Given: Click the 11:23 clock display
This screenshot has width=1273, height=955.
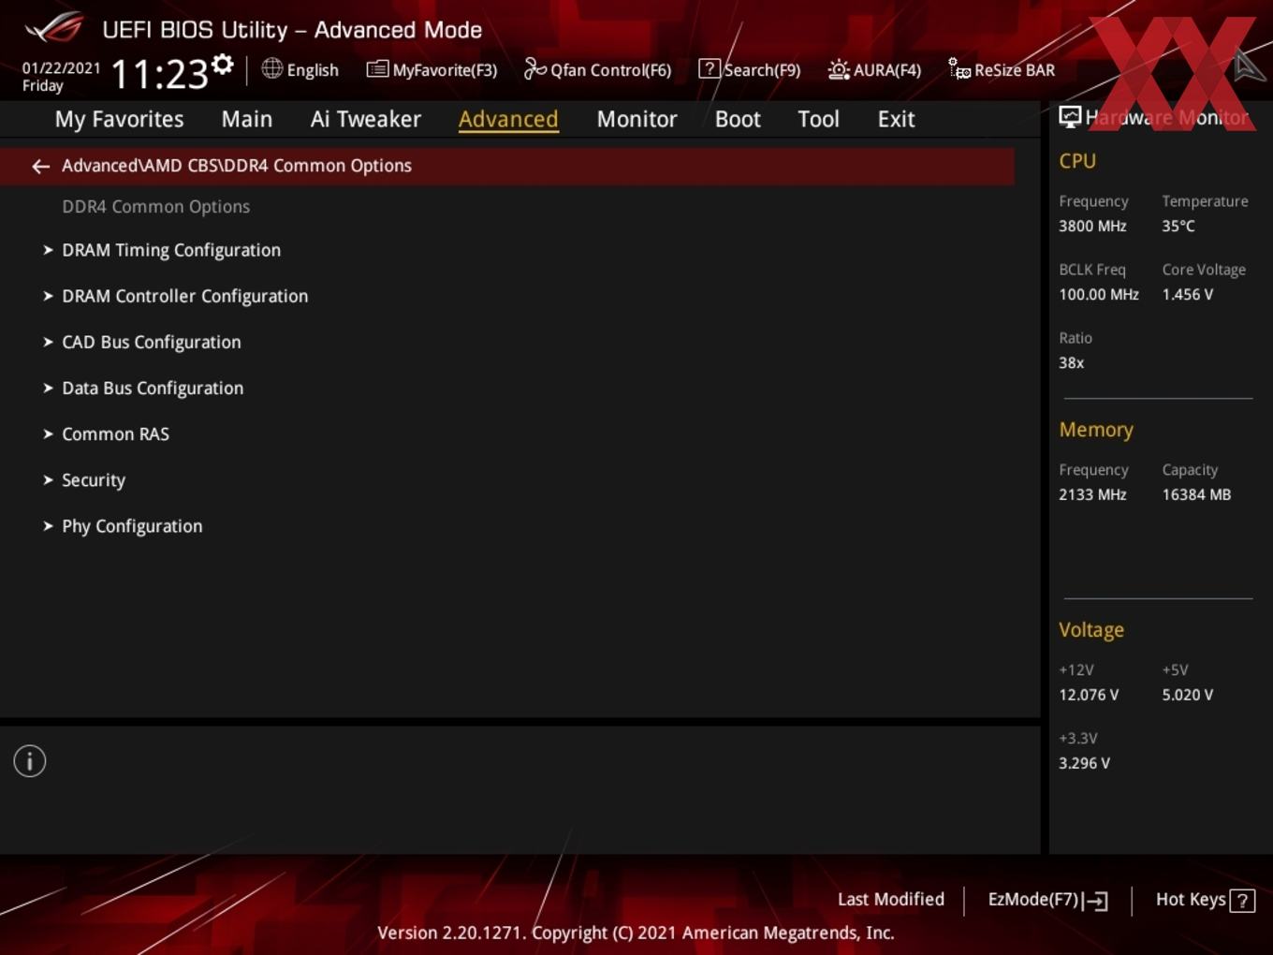Looking at the screenshot, I should 159,74.
